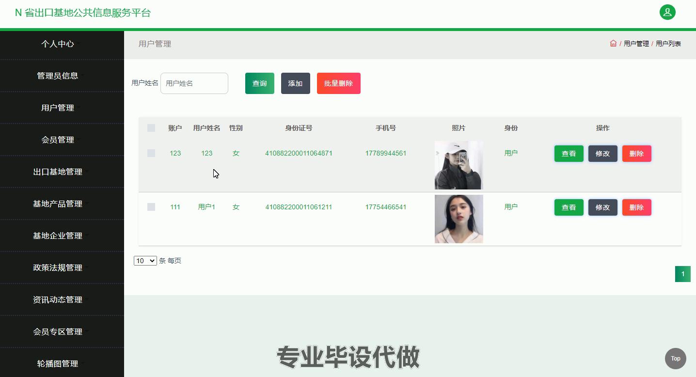Open the rows-per-page dropdown showing 10
Image resolution: width=696 pixels, height=377 pixels.
[145, 261]
